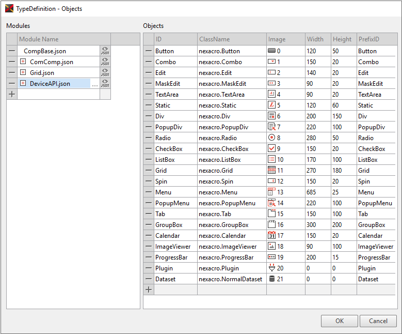The height and width of the screenshot is (334, 402).
Task: View JSON of the Grid.json module
Action: (105, 72)
